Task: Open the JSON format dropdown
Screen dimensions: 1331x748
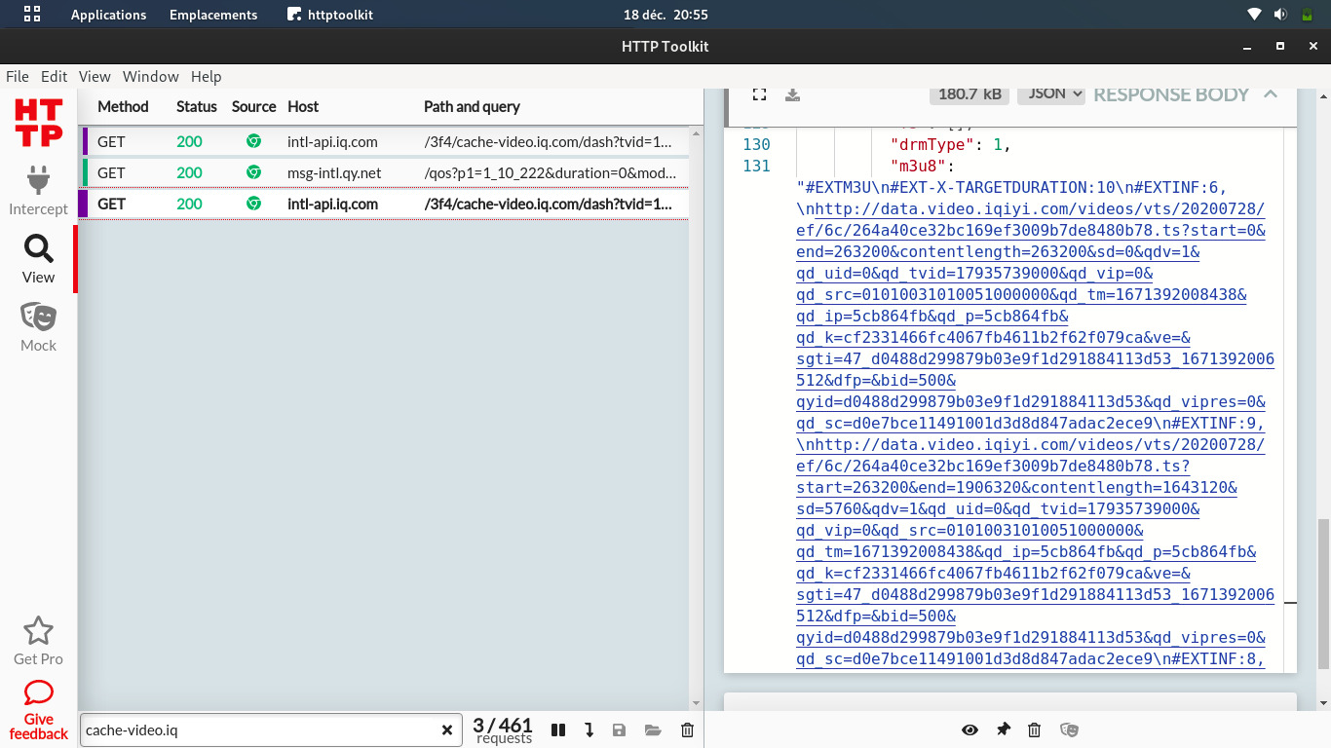Action: (1050, 93)
